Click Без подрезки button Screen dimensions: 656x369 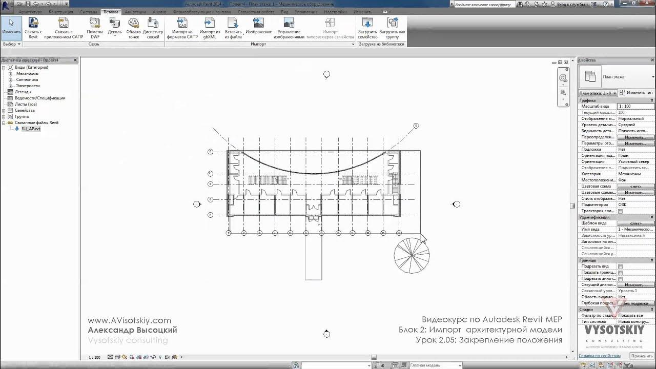(635, 303)
